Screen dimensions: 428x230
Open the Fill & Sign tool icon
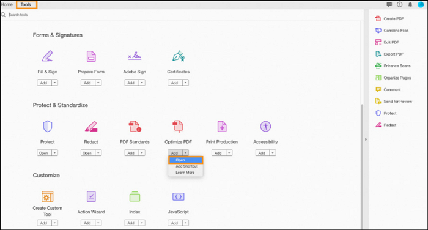pyautogui.click(x=47, y=56)
